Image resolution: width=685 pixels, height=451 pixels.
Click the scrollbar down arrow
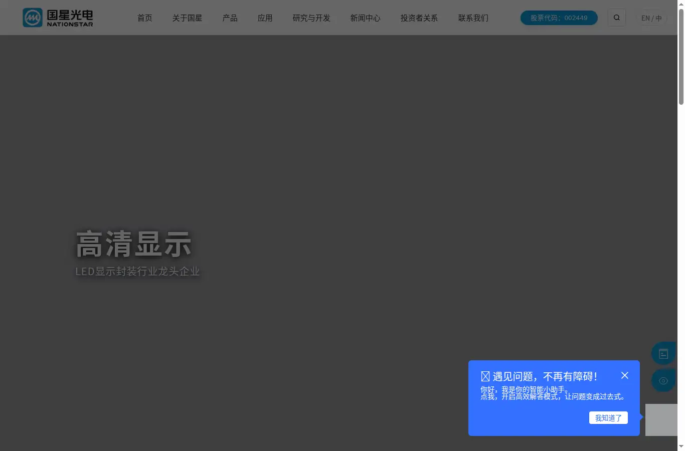coord(681,446)
